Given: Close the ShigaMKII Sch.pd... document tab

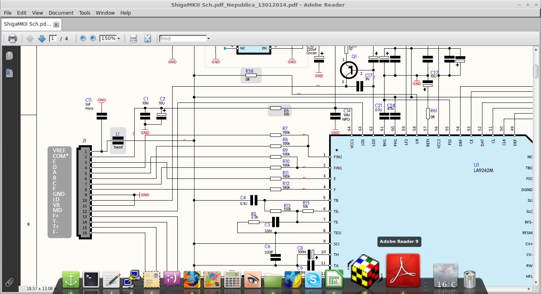Looking at the screenshot, I should point(56,24).
